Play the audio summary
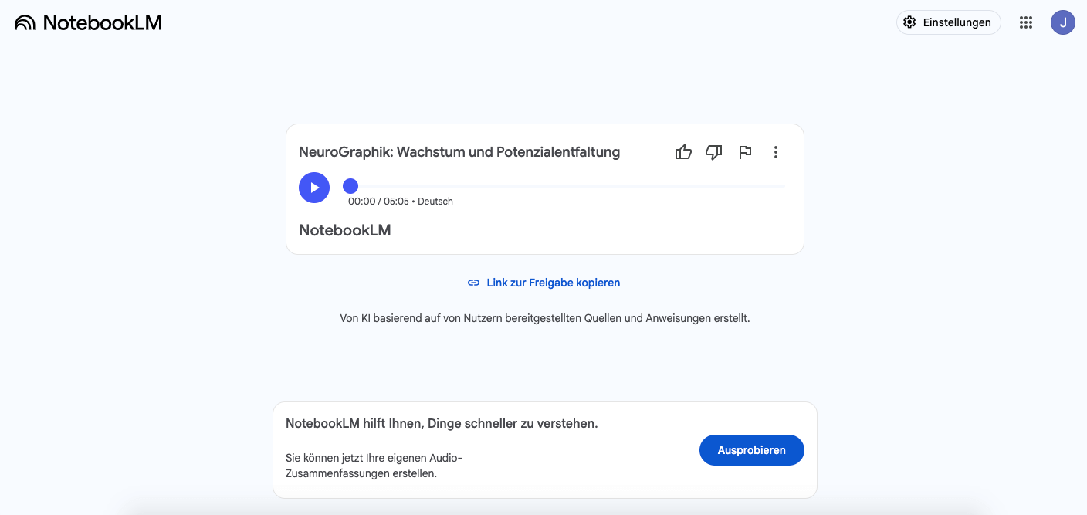The height and width of the screenshot is (515, 1087). tap(314, 188)
